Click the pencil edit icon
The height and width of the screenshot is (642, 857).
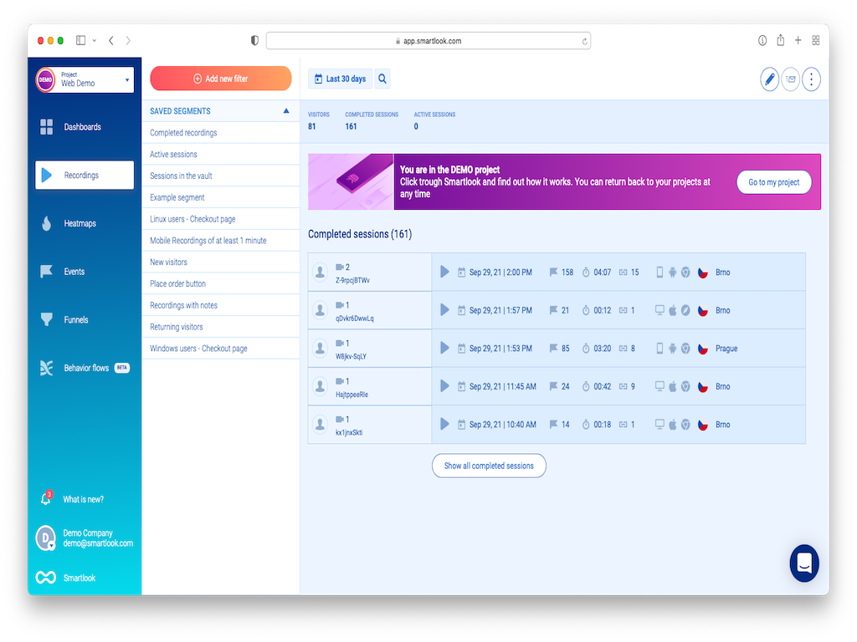click(x=769, y=79)
